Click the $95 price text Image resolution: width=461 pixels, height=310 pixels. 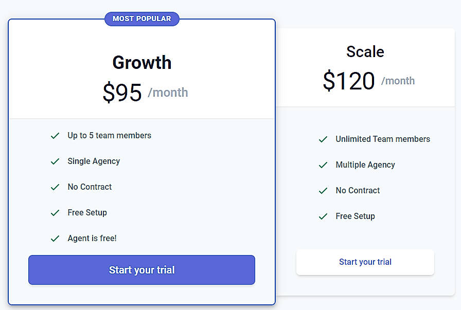point(122,93)
